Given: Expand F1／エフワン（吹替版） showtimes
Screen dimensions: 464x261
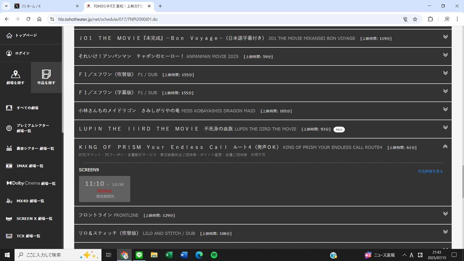Looking at the screenshot, I should (x=445, y=73).
